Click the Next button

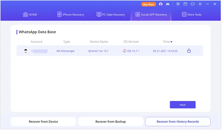tap(183, 105)
